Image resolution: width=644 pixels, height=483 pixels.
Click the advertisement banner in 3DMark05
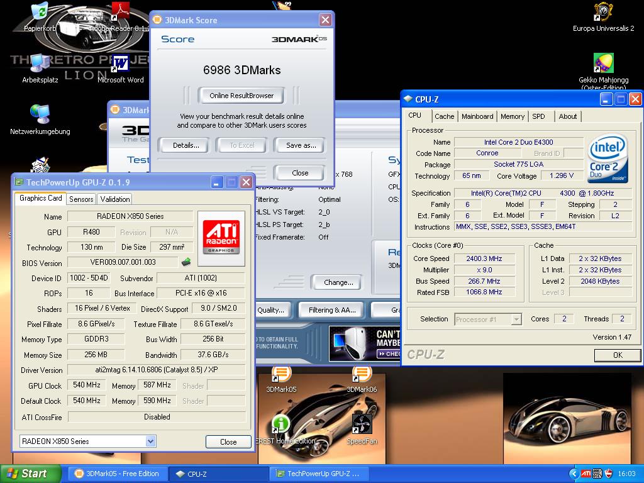[364, 343]
